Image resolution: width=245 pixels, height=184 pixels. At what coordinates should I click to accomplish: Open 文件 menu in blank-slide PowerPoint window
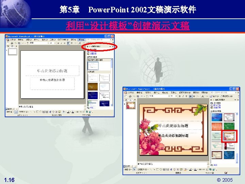[x=13, y=40]
